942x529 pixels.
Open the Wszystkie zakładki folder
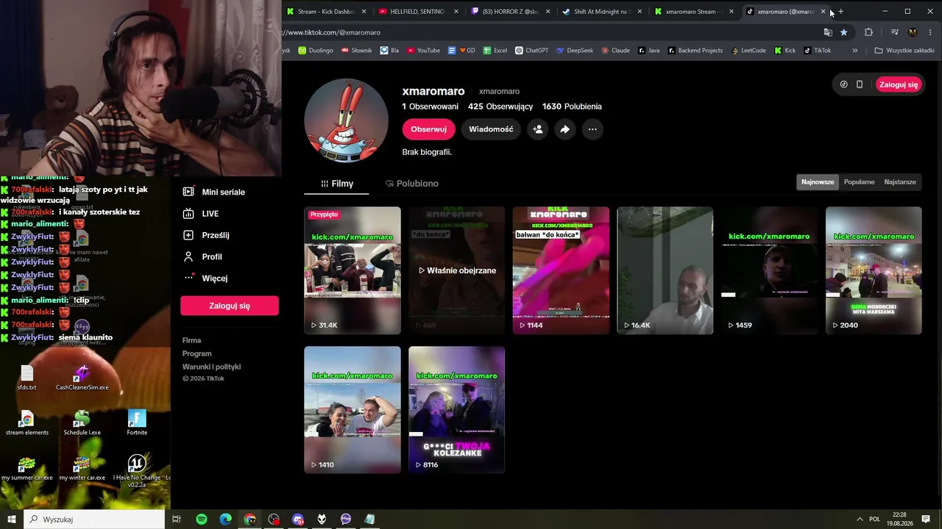pyautogui.click(x=904, y=51)
